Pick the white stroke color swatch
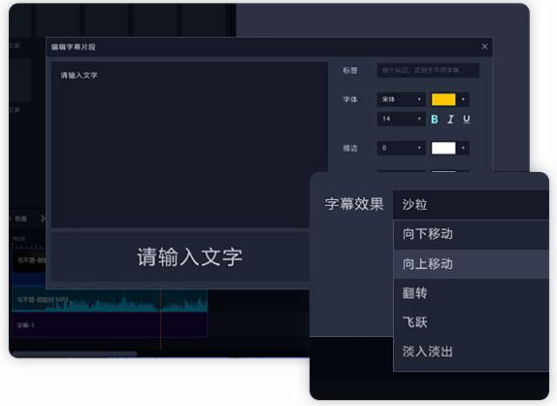 (x=443, y=148)
